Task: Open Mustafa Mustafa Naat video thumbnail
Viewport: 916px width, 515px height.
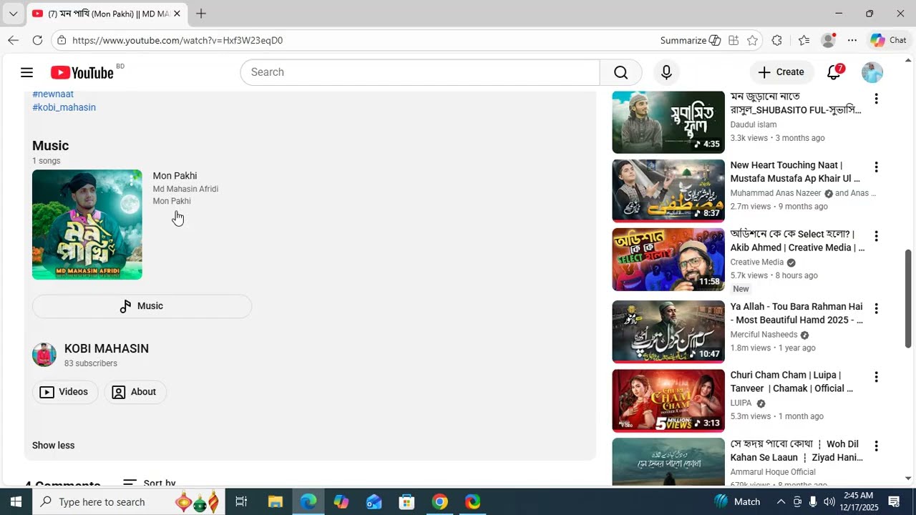Action: click(668, 191)
